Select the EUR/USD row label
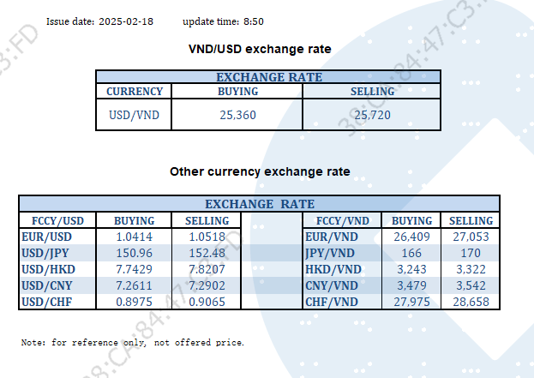 pyautogui.click(x=47, y=236)
